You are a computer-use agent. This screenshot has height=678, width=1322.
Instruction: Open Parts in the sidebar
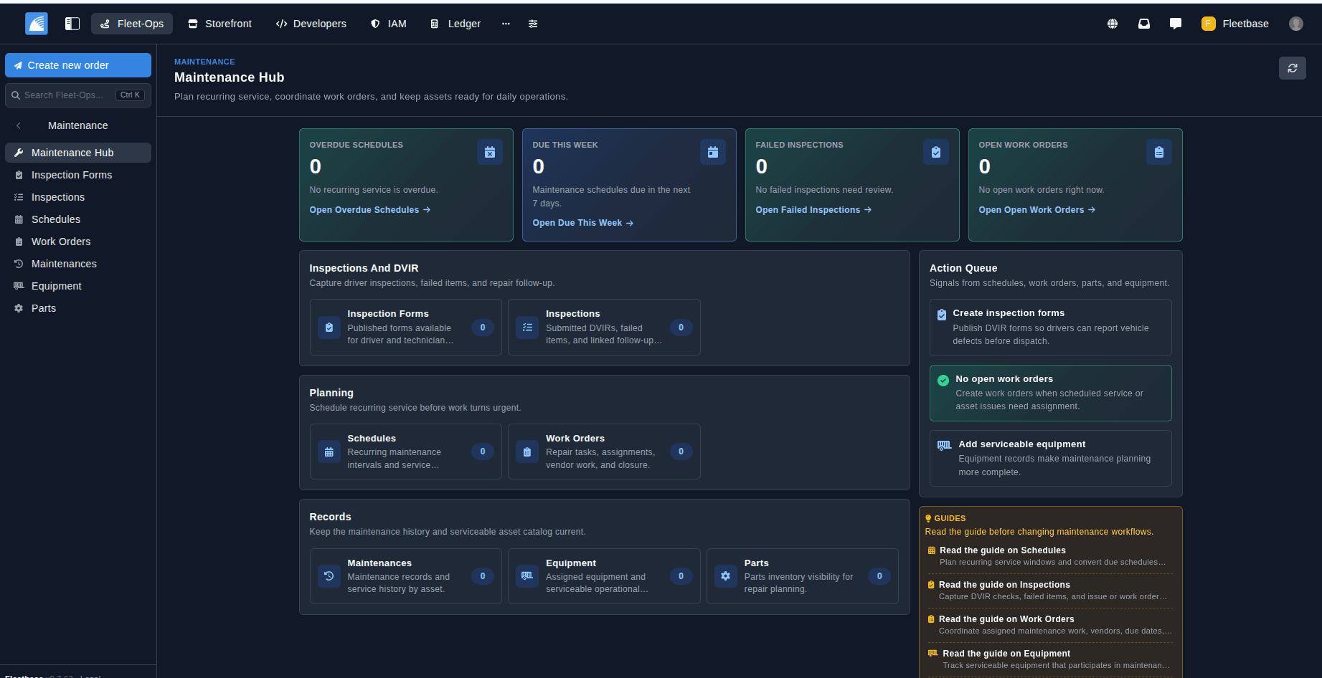tap(78, 308)
